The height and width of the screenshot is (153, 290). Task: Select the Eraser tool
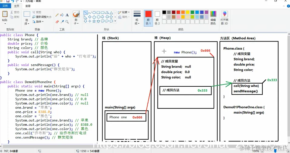pos(57,22)
